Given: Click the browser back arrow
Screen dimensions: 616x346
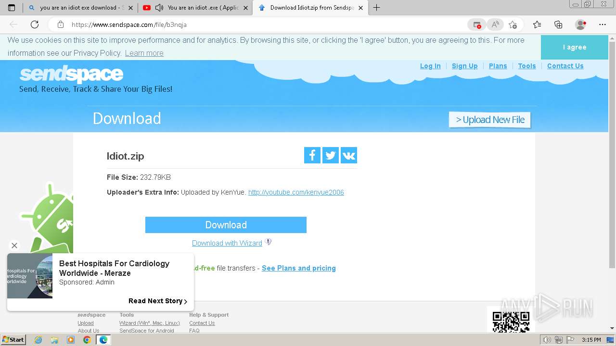Looking at the screenshot, I should 13,25.
